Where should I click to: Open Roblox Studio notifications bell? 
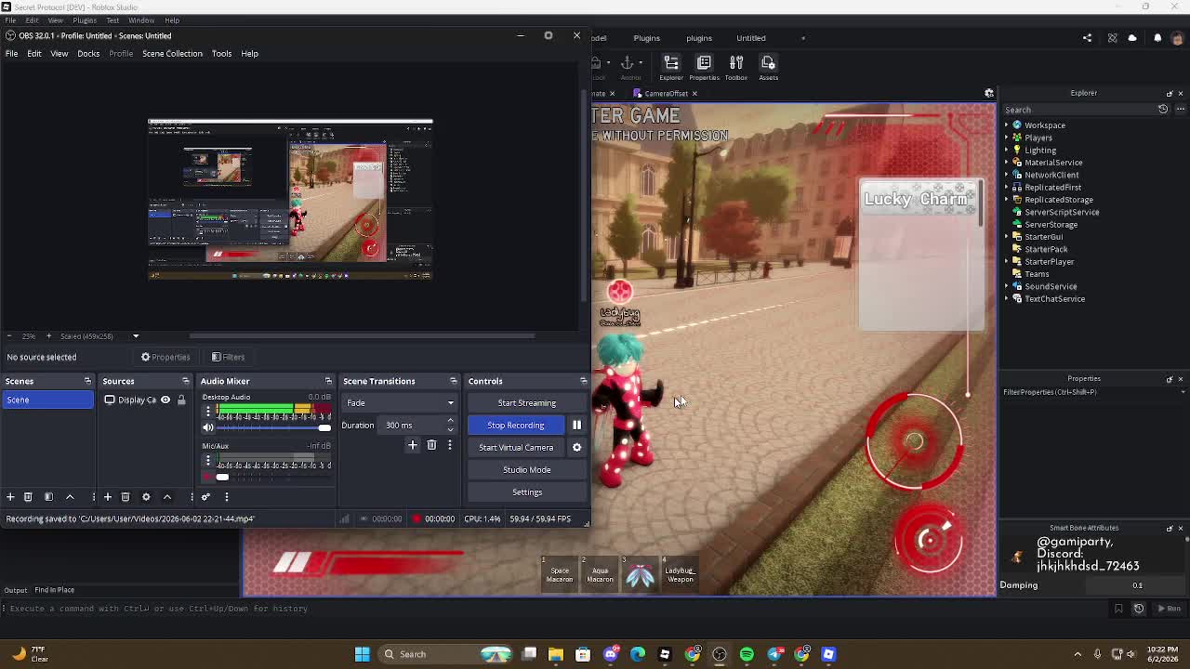(1157, 38)
